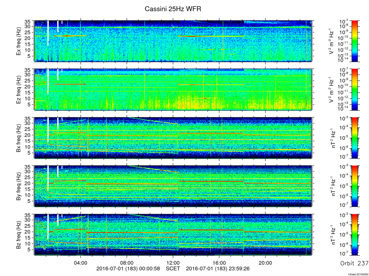This screenshot has height=276, width=369.
Task: Click the Ex panel color bar
Action: tap(355, 41)
